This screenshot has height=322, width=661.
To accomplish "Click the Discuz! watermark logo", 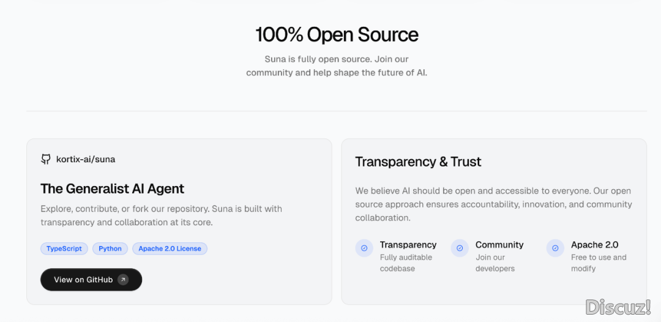I will tap(618, 307).
